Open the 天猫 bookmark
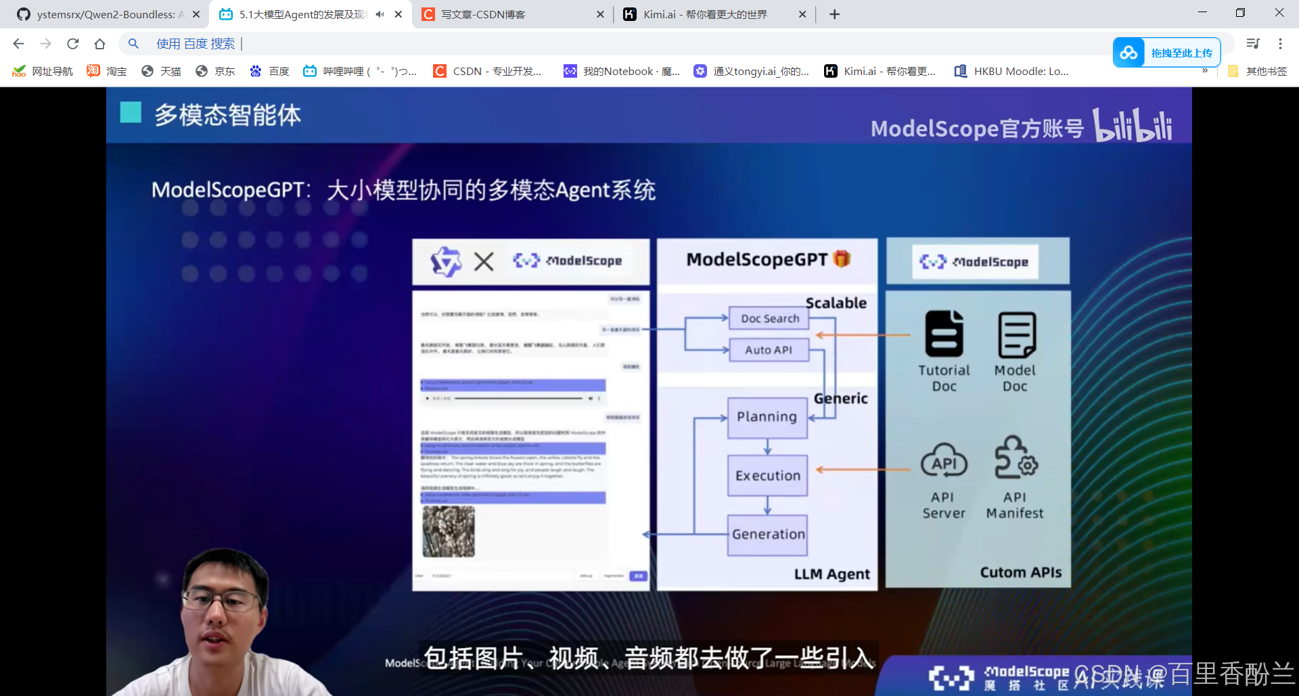Screen dimensions: 1299x696 click(x=161, y=71)
